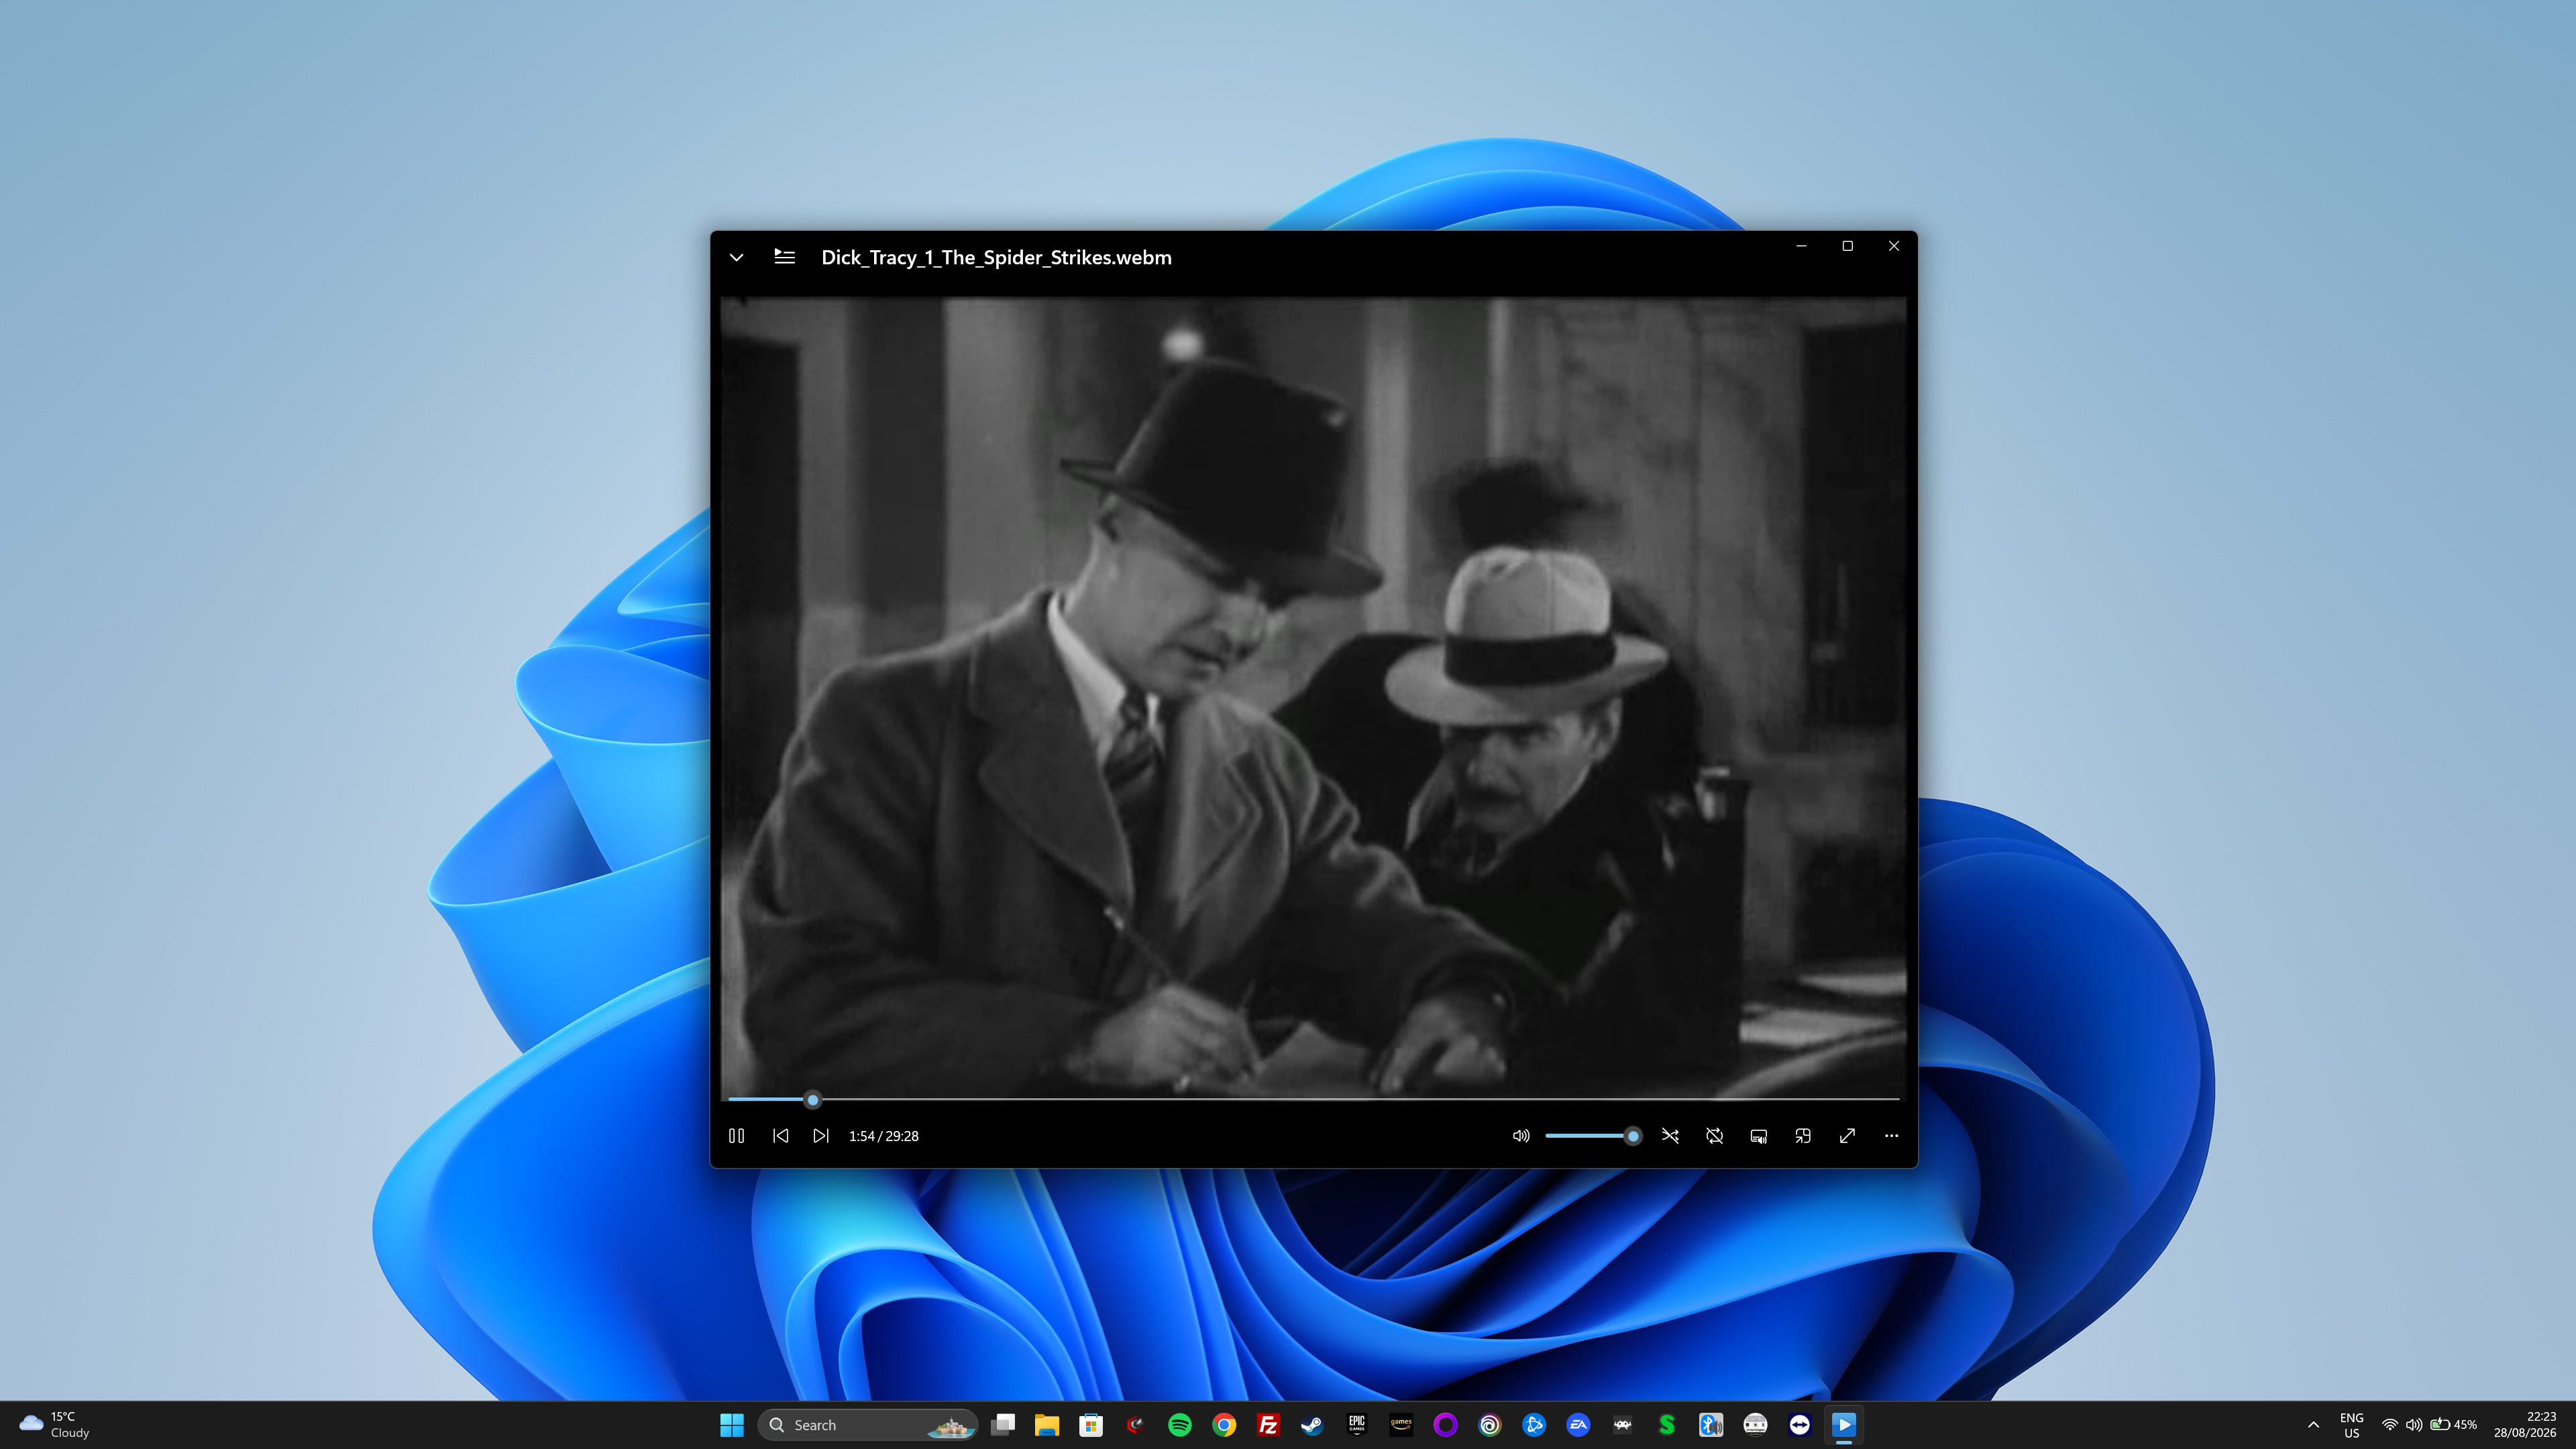The image size is (2576, 1449).
Task: Launch TeamViewer from the taskbar
Action: click(x=1800, y=1425)
